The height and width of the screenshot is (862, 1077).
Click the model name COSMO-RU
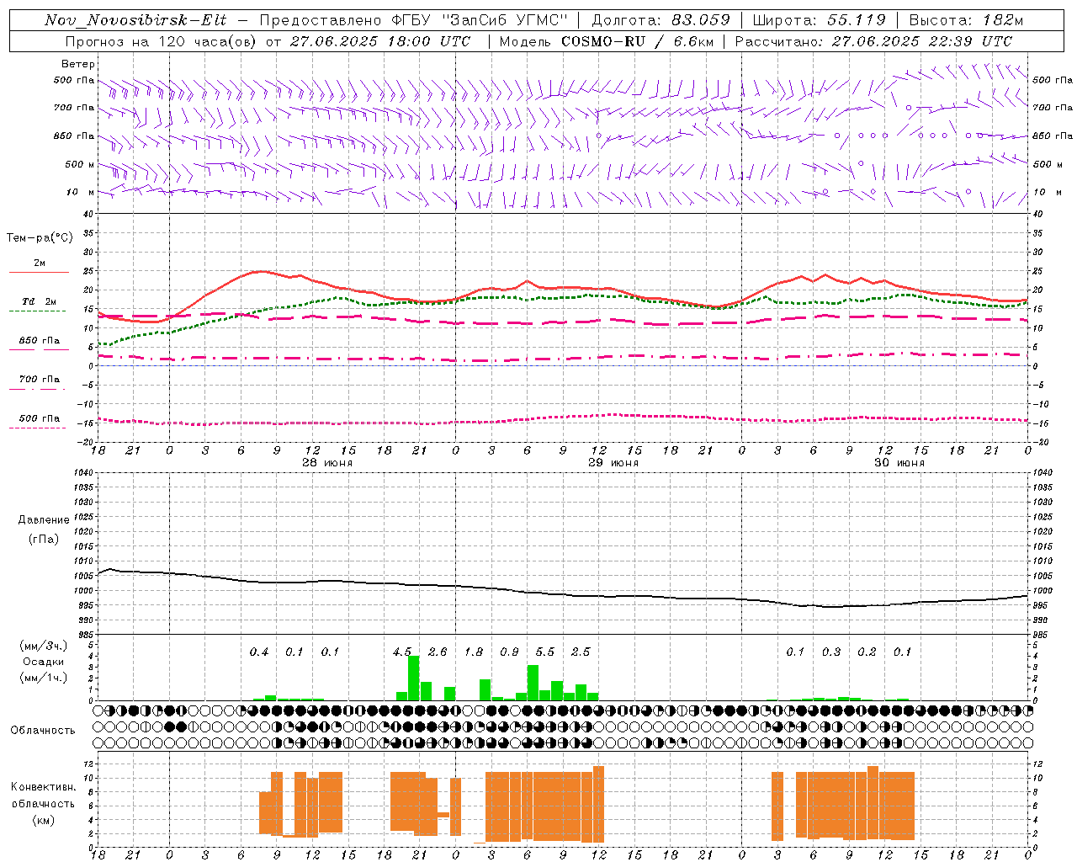[x=603, y=41]
